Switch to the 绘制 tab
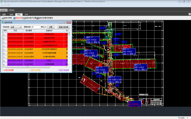Screen dimensions: 191x119 pos(11,14)
